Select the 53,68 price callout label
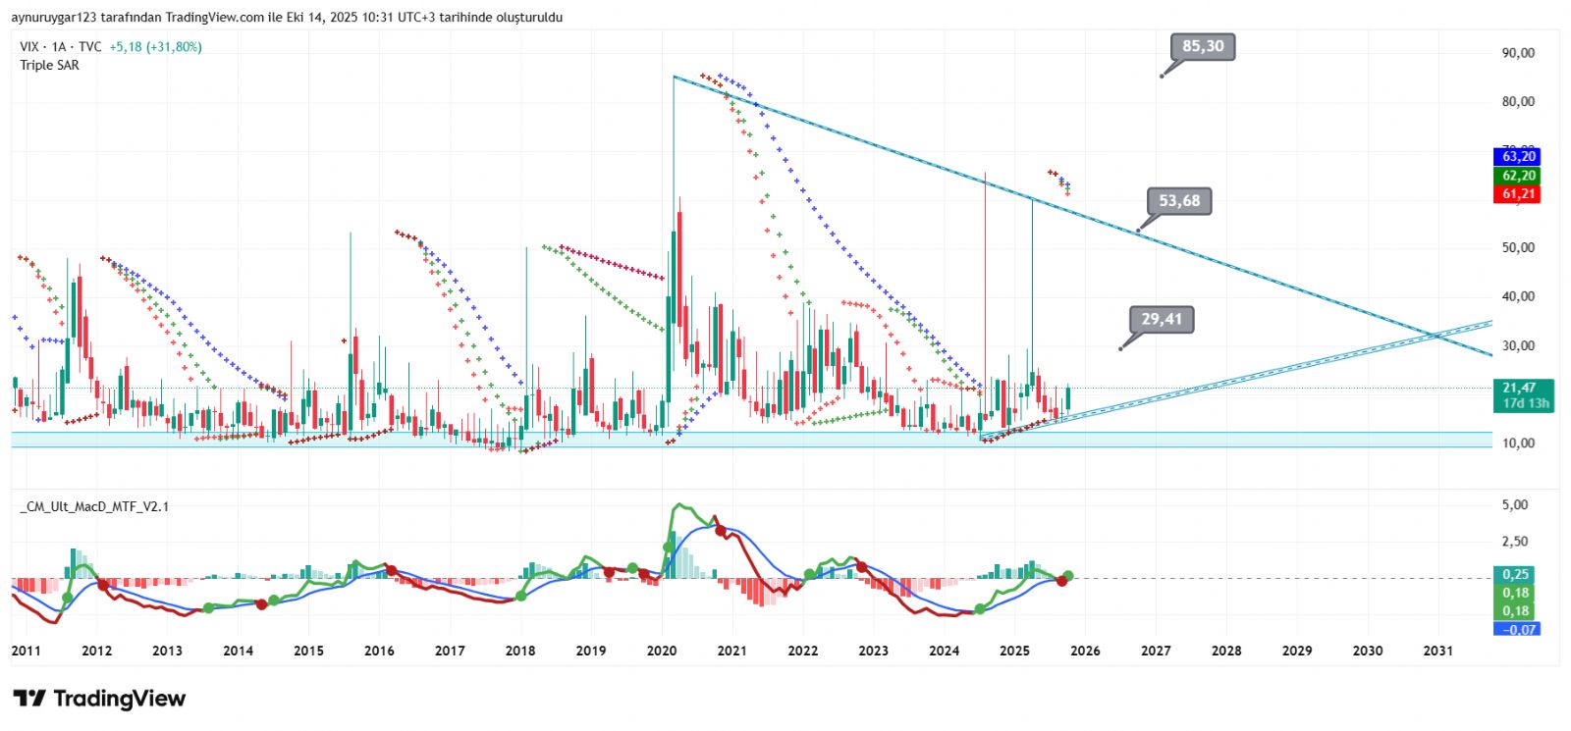The height and width of the screenshot is (731, 1571). [x=1179, y=201]
